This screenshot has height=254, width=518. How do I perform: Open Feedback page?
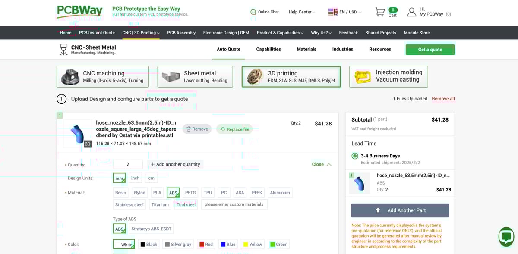[348, 33]
